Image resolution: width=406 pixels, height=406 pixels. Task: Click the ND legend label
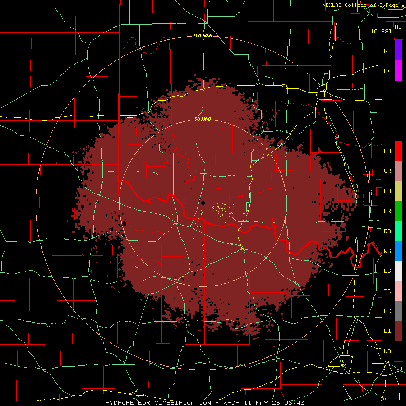(x=387, y=351)
